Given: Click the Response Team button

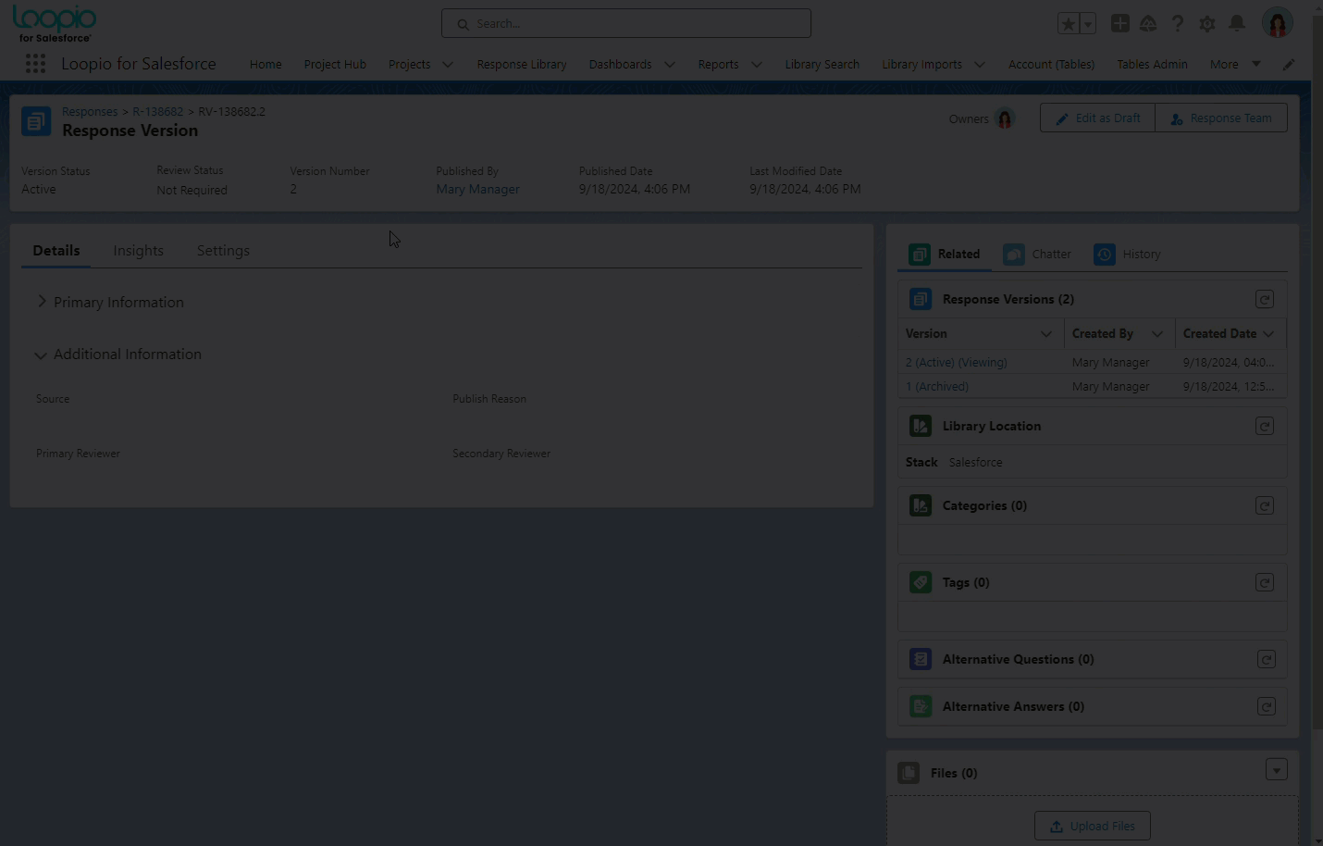Looking at the screenshot, I should 1221,118.
